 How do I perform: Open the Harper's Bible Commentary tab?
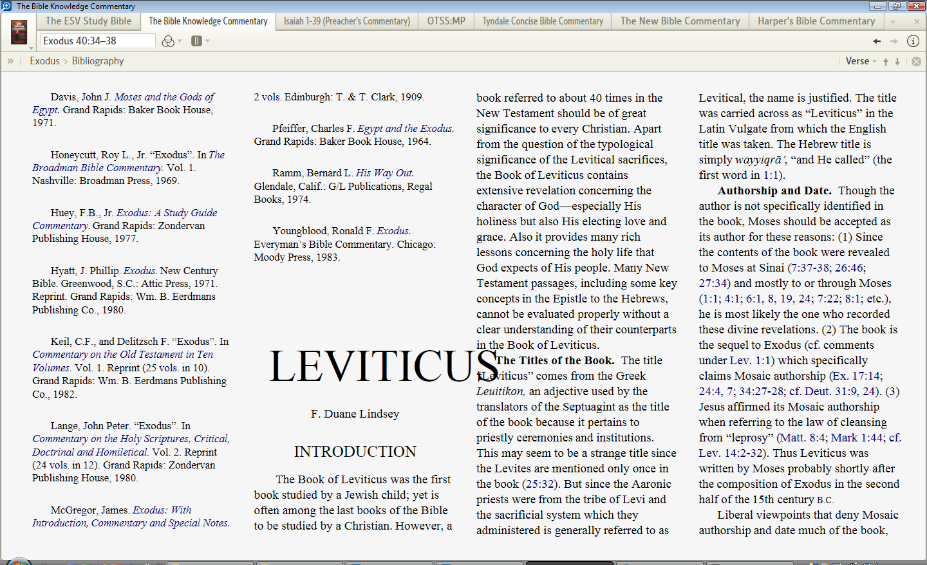click(816, 21)
